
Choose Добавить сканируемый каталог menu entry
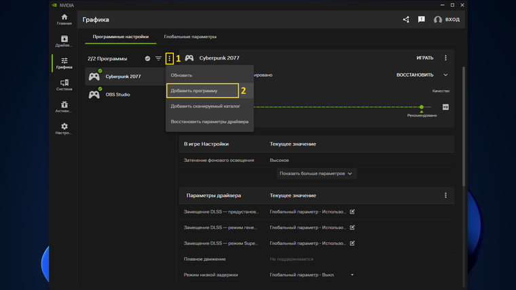[210, 106]
